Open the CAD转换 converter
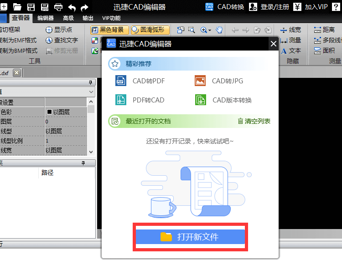The width and height of the screenshot is (342, 265). pos(224,7)
